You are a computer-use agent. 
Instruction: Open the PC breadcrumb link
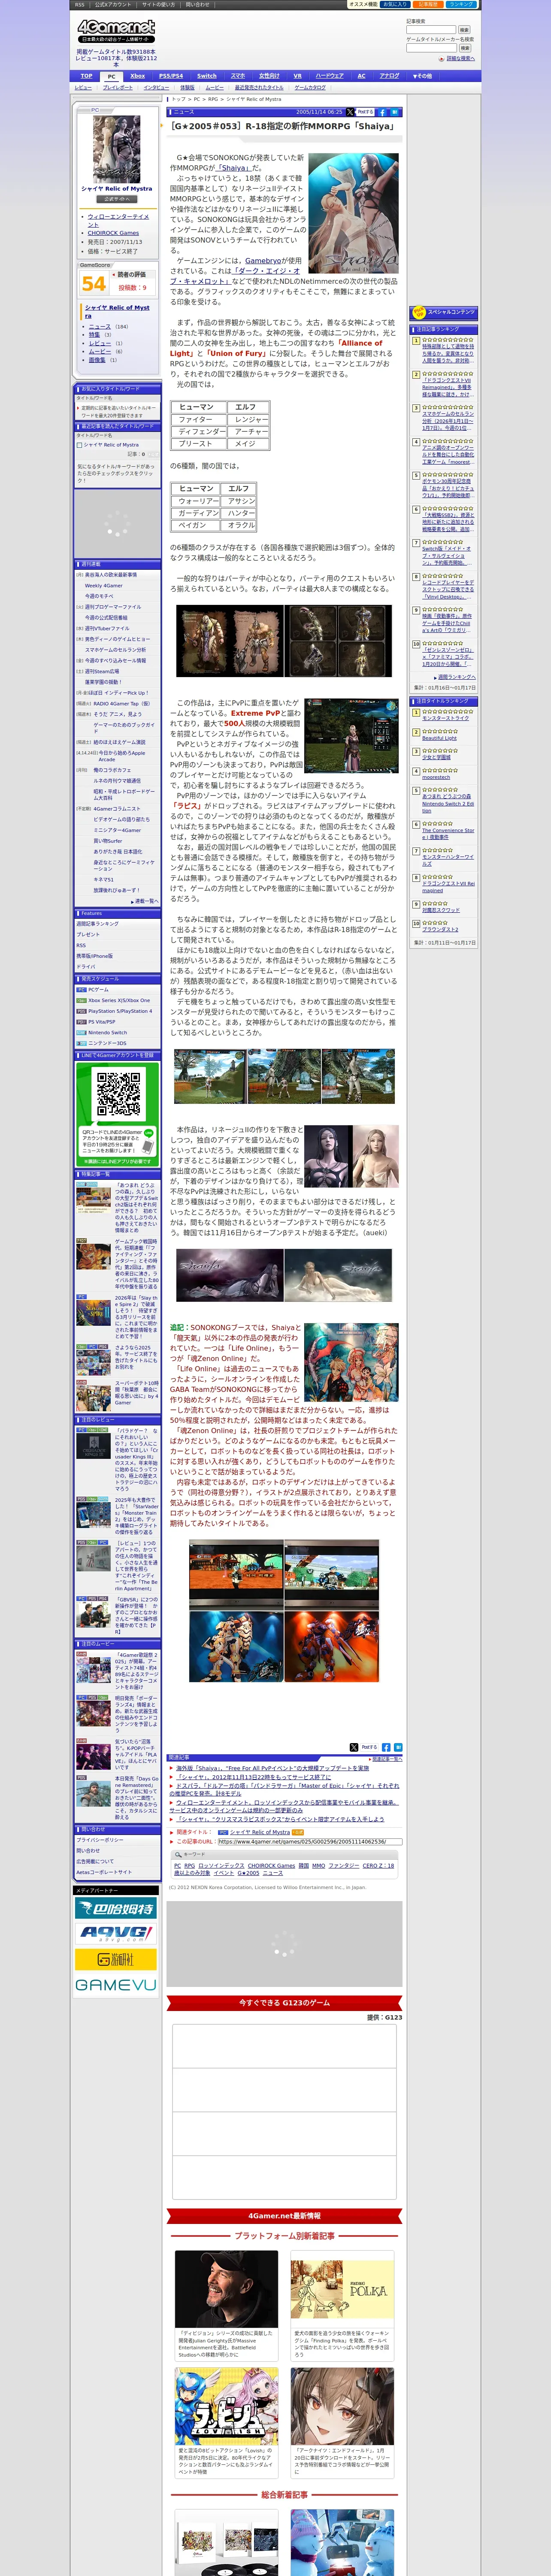[197, 99]
